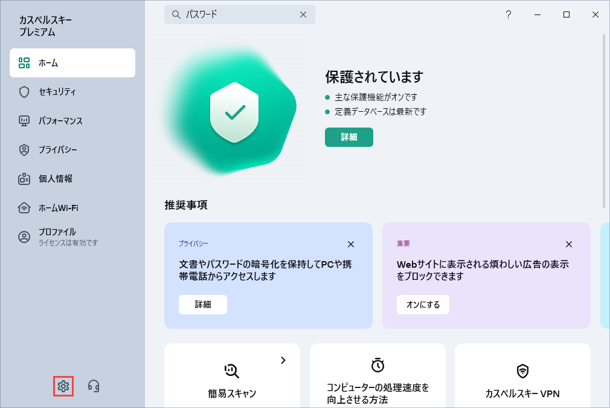Click the セキュリティ shield icon
Viewport: 610px width, 408px height.
(x=24, y=92)
